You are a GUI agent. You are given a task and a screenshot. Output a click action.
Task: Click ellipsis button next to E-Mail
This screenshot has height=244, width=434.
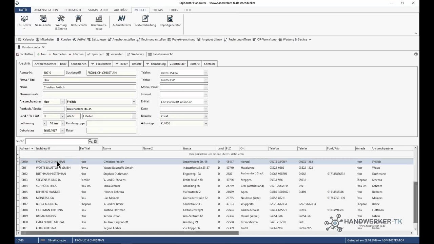pos(206,102)
